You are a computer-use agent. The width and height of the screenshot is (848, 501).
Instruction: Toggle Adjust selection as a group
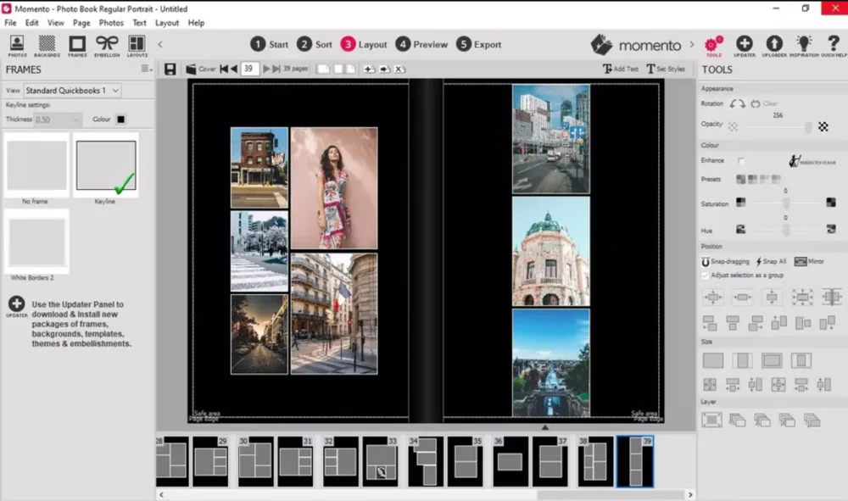(x=706, y=276)
